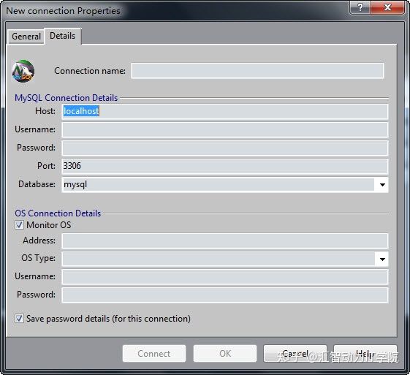Click the MySQL Connection Details heading

(x=67, y=98)
